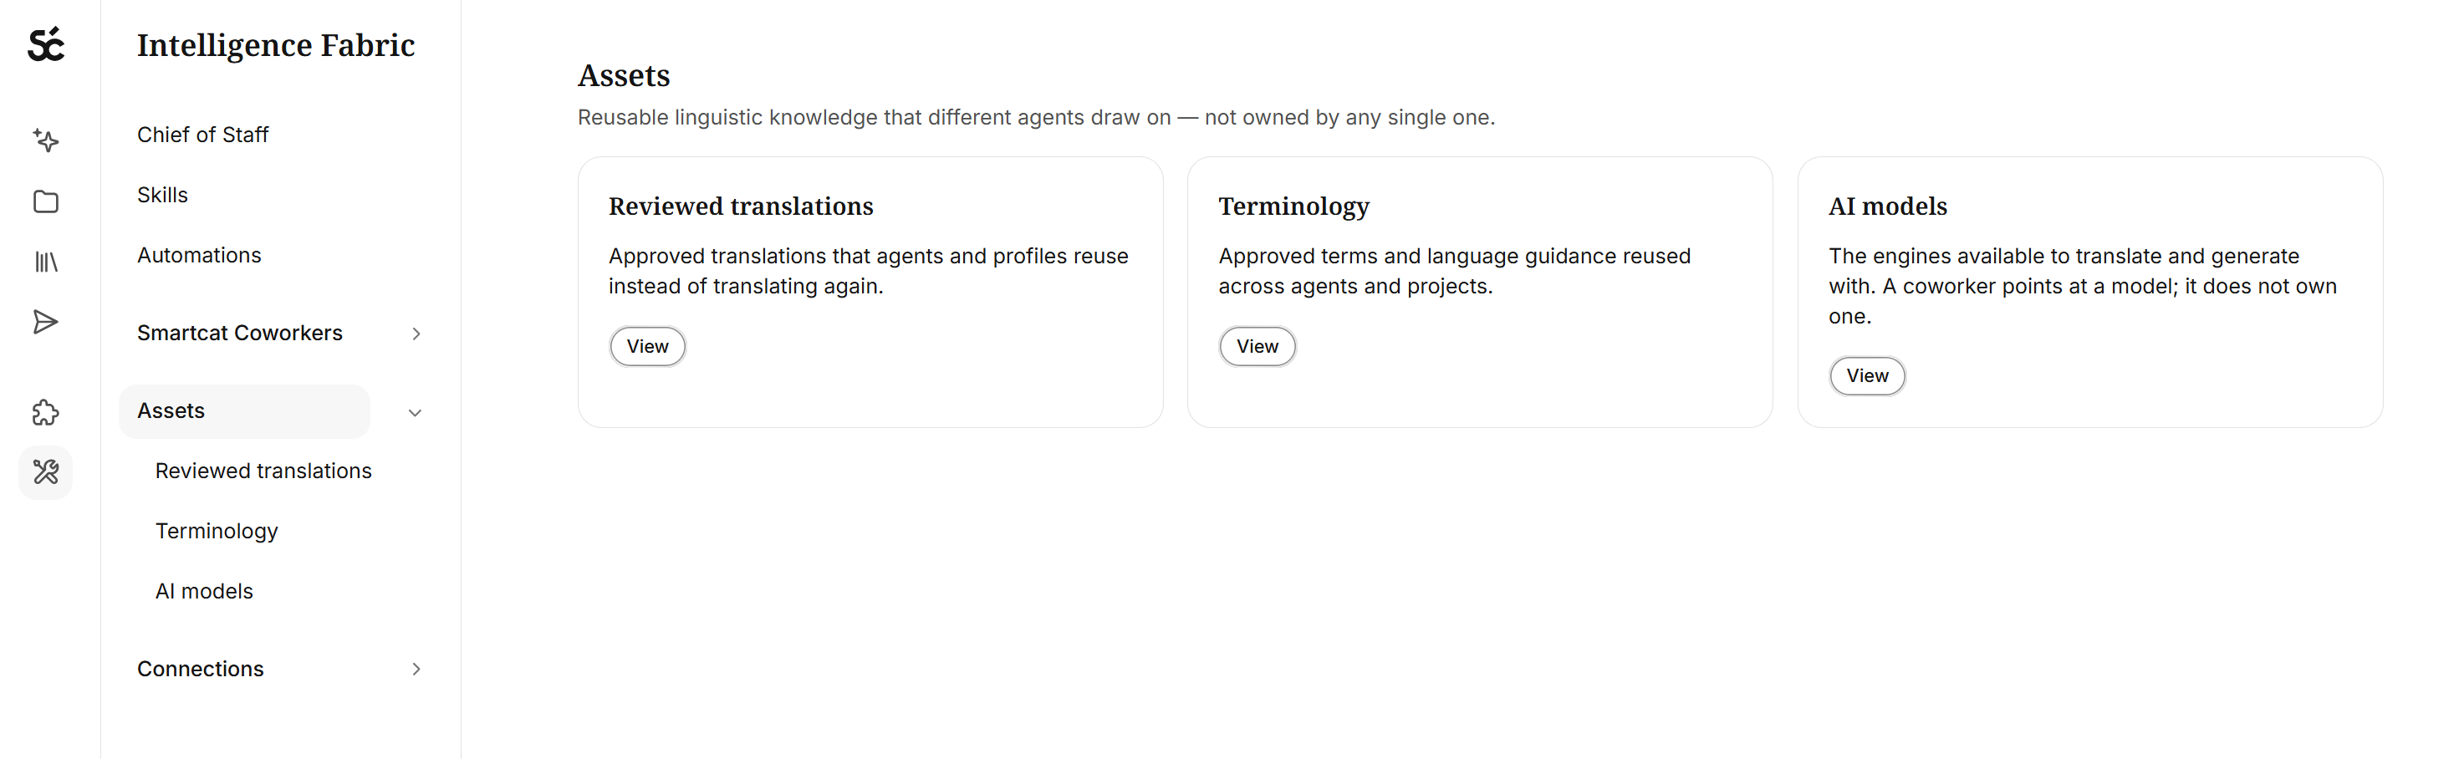Go to Skills in sidebar

coord(162,195)
